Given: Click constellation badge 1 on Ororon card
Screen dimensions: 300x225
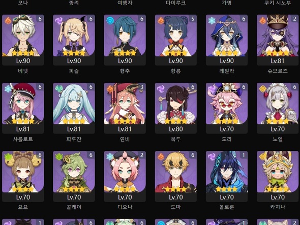Looking at the screenshot, I should 244,155.
